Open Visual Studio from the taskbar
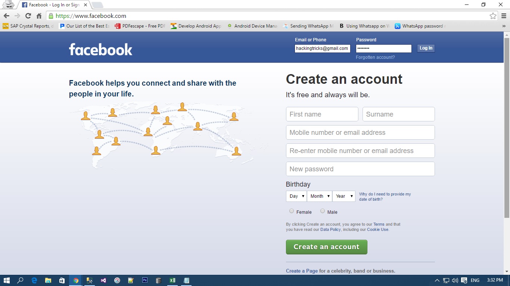 pyautogui.click(x=103, y=280)
